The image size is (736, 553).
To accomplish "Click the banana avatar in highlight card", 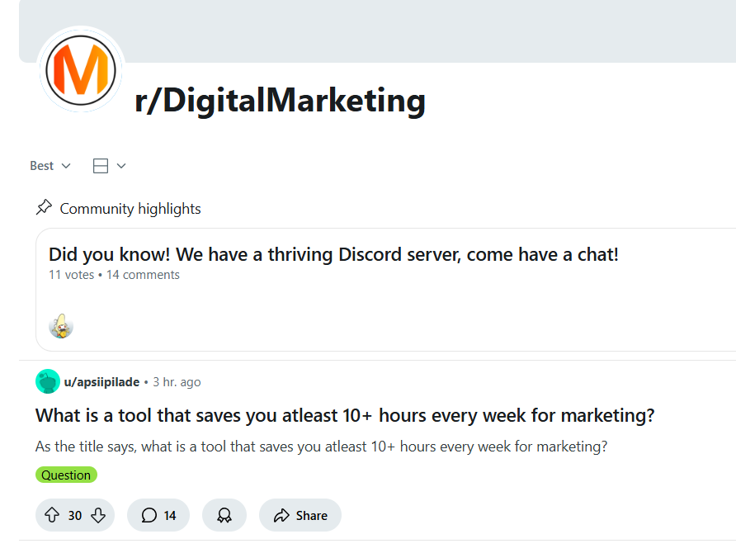I will pos(61,326).
